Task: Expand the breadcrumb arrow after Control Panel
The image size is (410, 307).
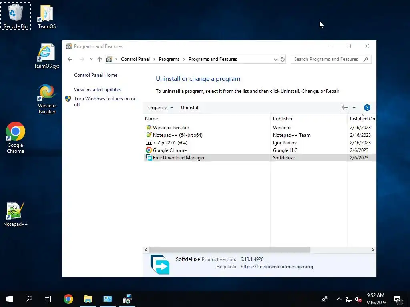Action: click(x=154, y=59)
